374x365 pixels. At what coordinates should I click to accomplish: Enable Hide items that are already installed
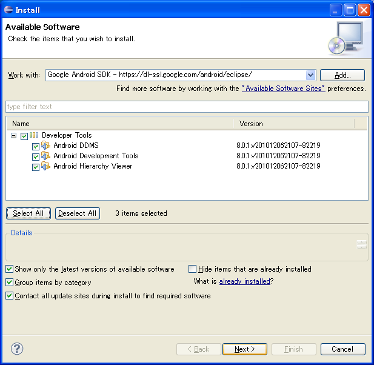pos(193,269)
